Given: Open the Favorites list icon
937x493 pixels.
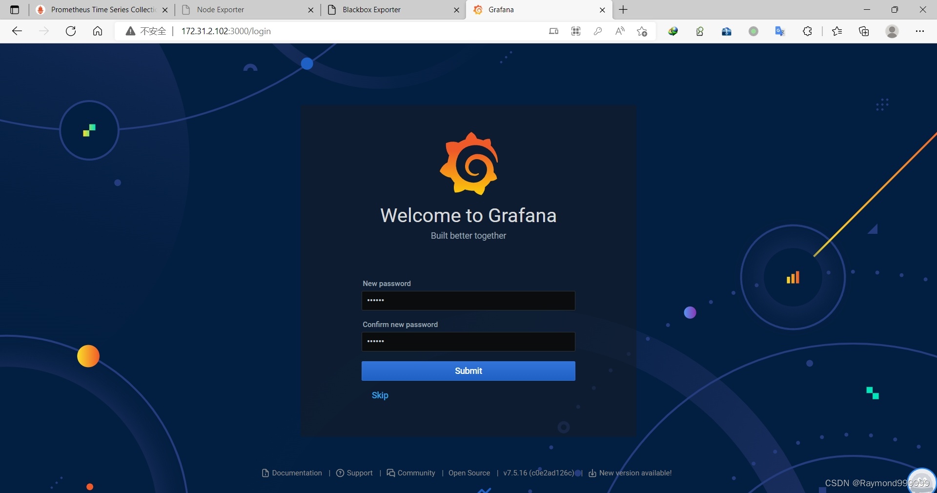Looking at the screenshot, I should [837, 31].
